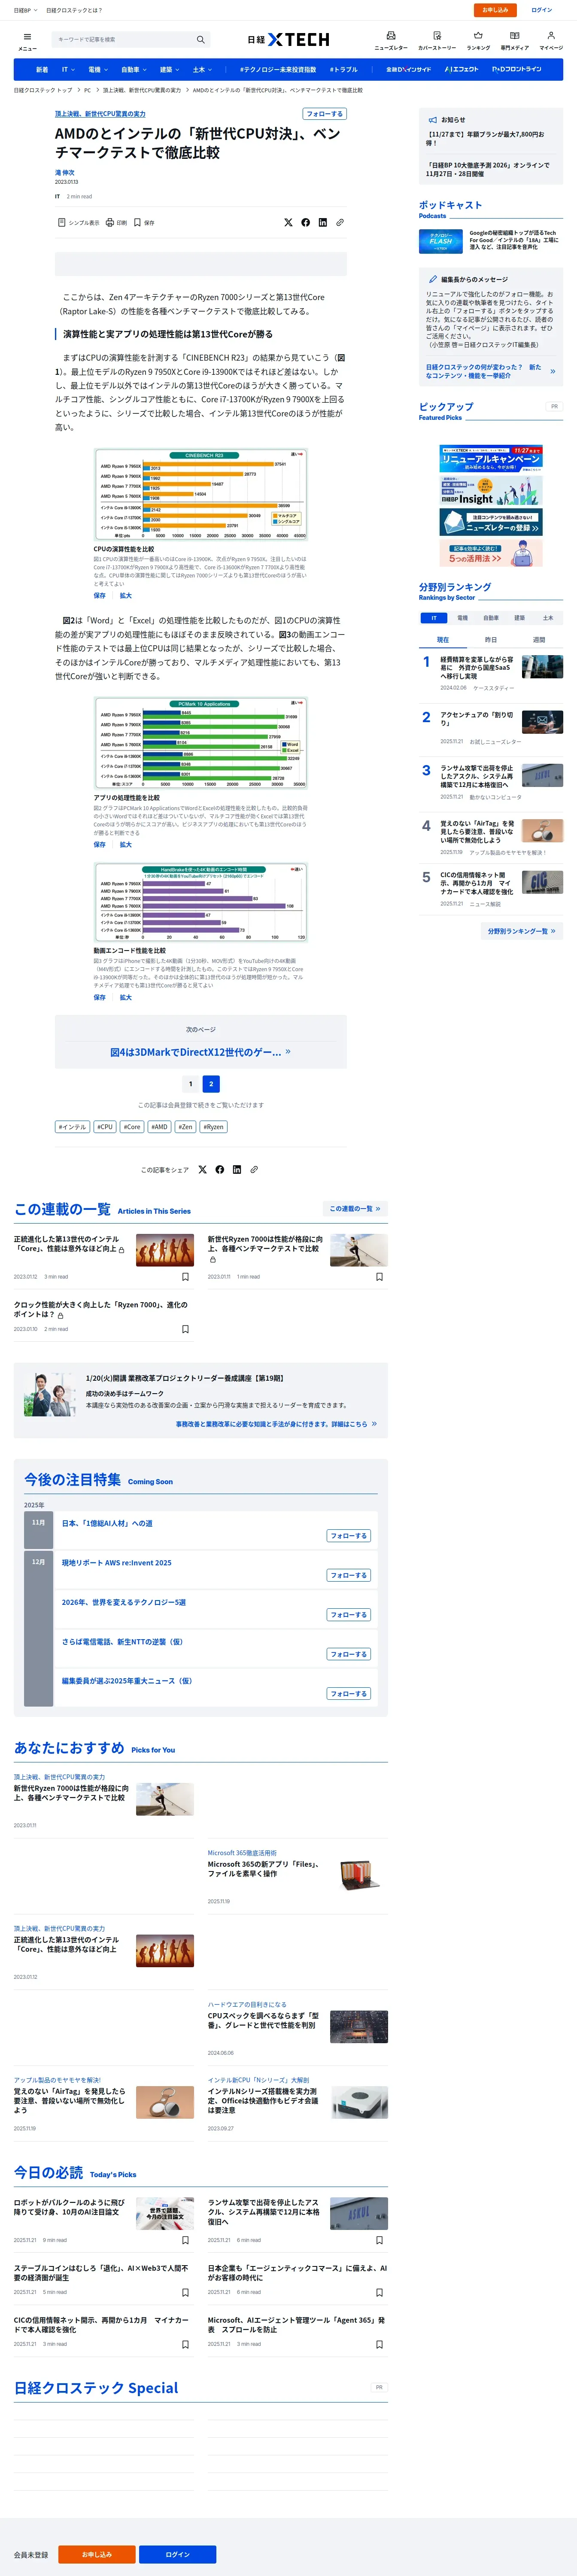577x2576 pixels.
Task: Open 新着 in the navigation bar
Action: pyautogui.click(x=42, y=70)
